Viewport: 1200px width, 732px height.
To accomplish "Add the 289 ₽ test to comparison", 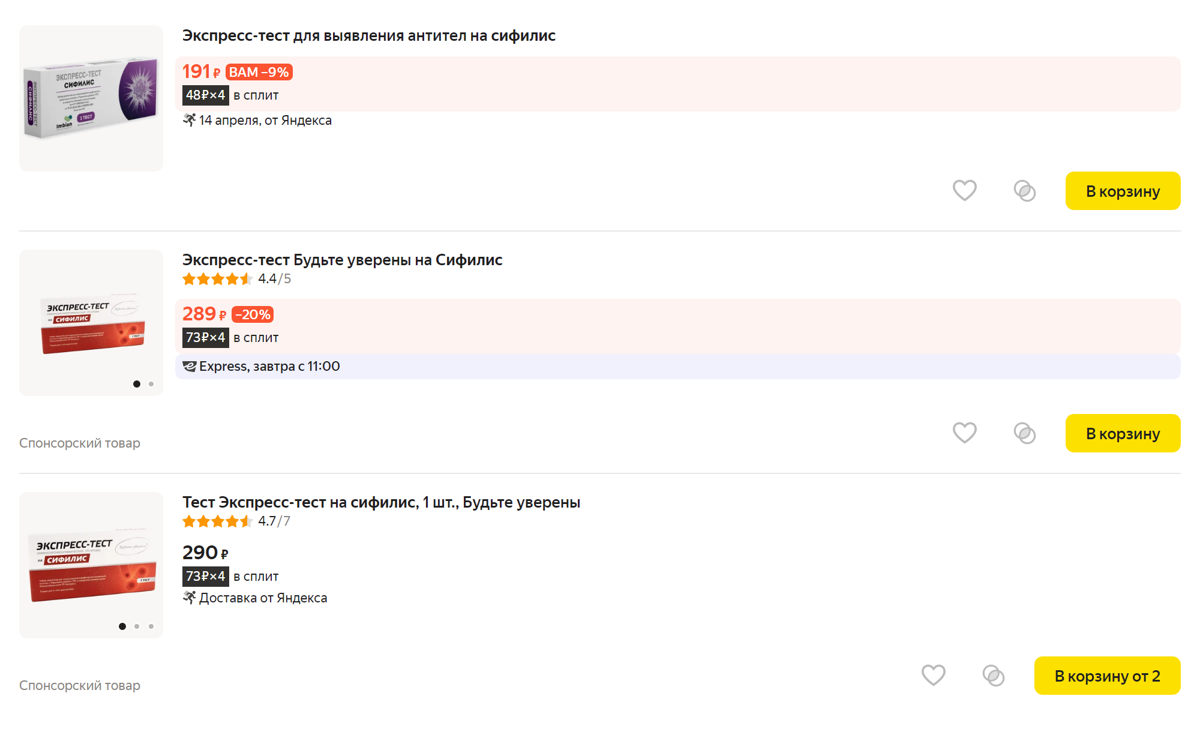I will tap(1025, 433).
